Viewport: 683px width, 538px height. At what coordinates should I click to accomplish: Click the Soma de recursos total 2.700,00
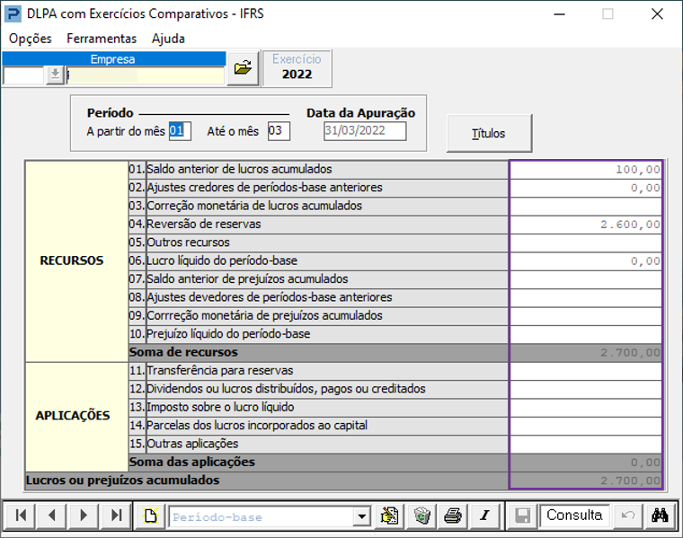pos(586,353)
